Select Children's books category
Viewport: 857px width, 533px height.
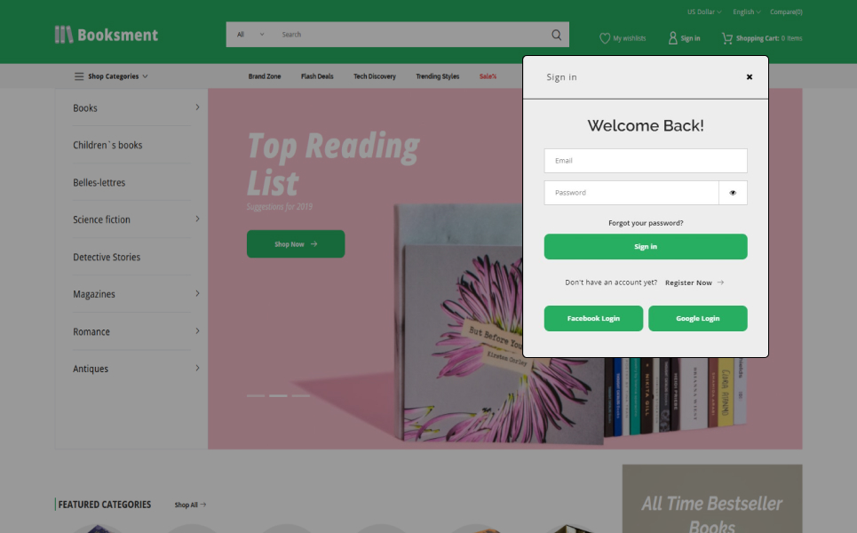(x=107, y=145)
